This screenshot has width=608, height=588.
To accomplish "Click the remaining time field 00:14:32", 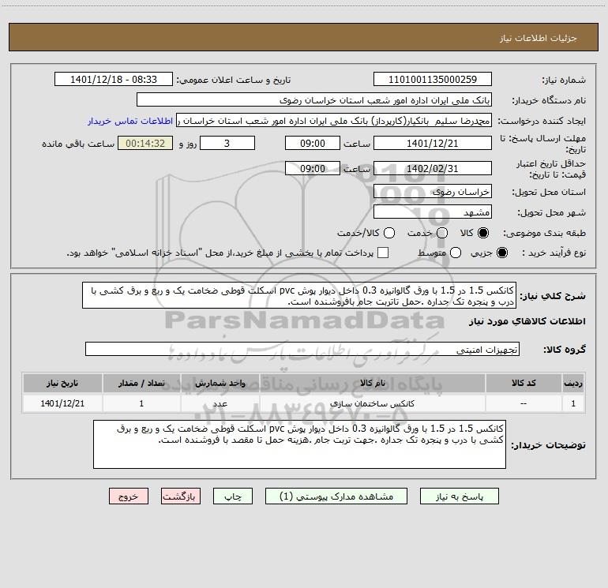I will coord(145,143).
